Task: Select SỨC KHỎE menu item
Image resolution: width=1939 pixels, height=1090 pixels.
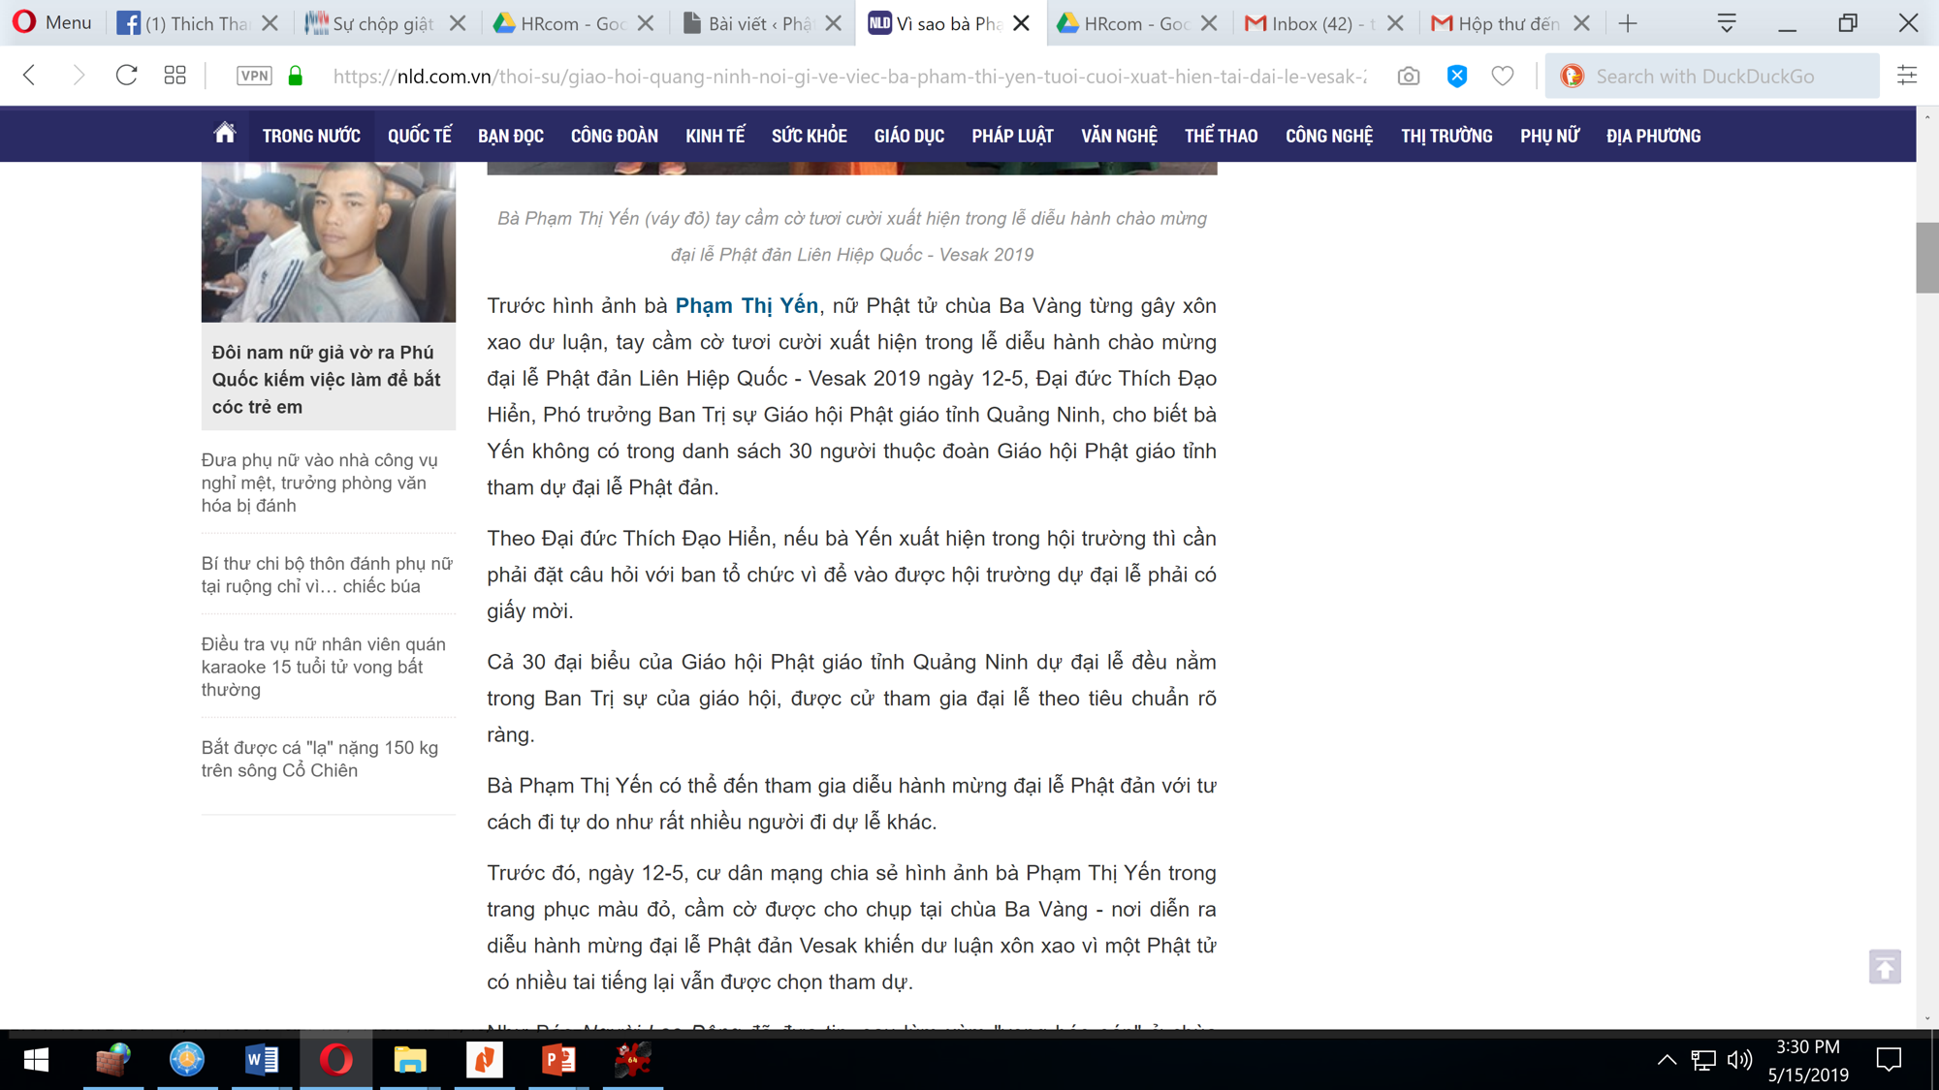Action: [809, 136]
